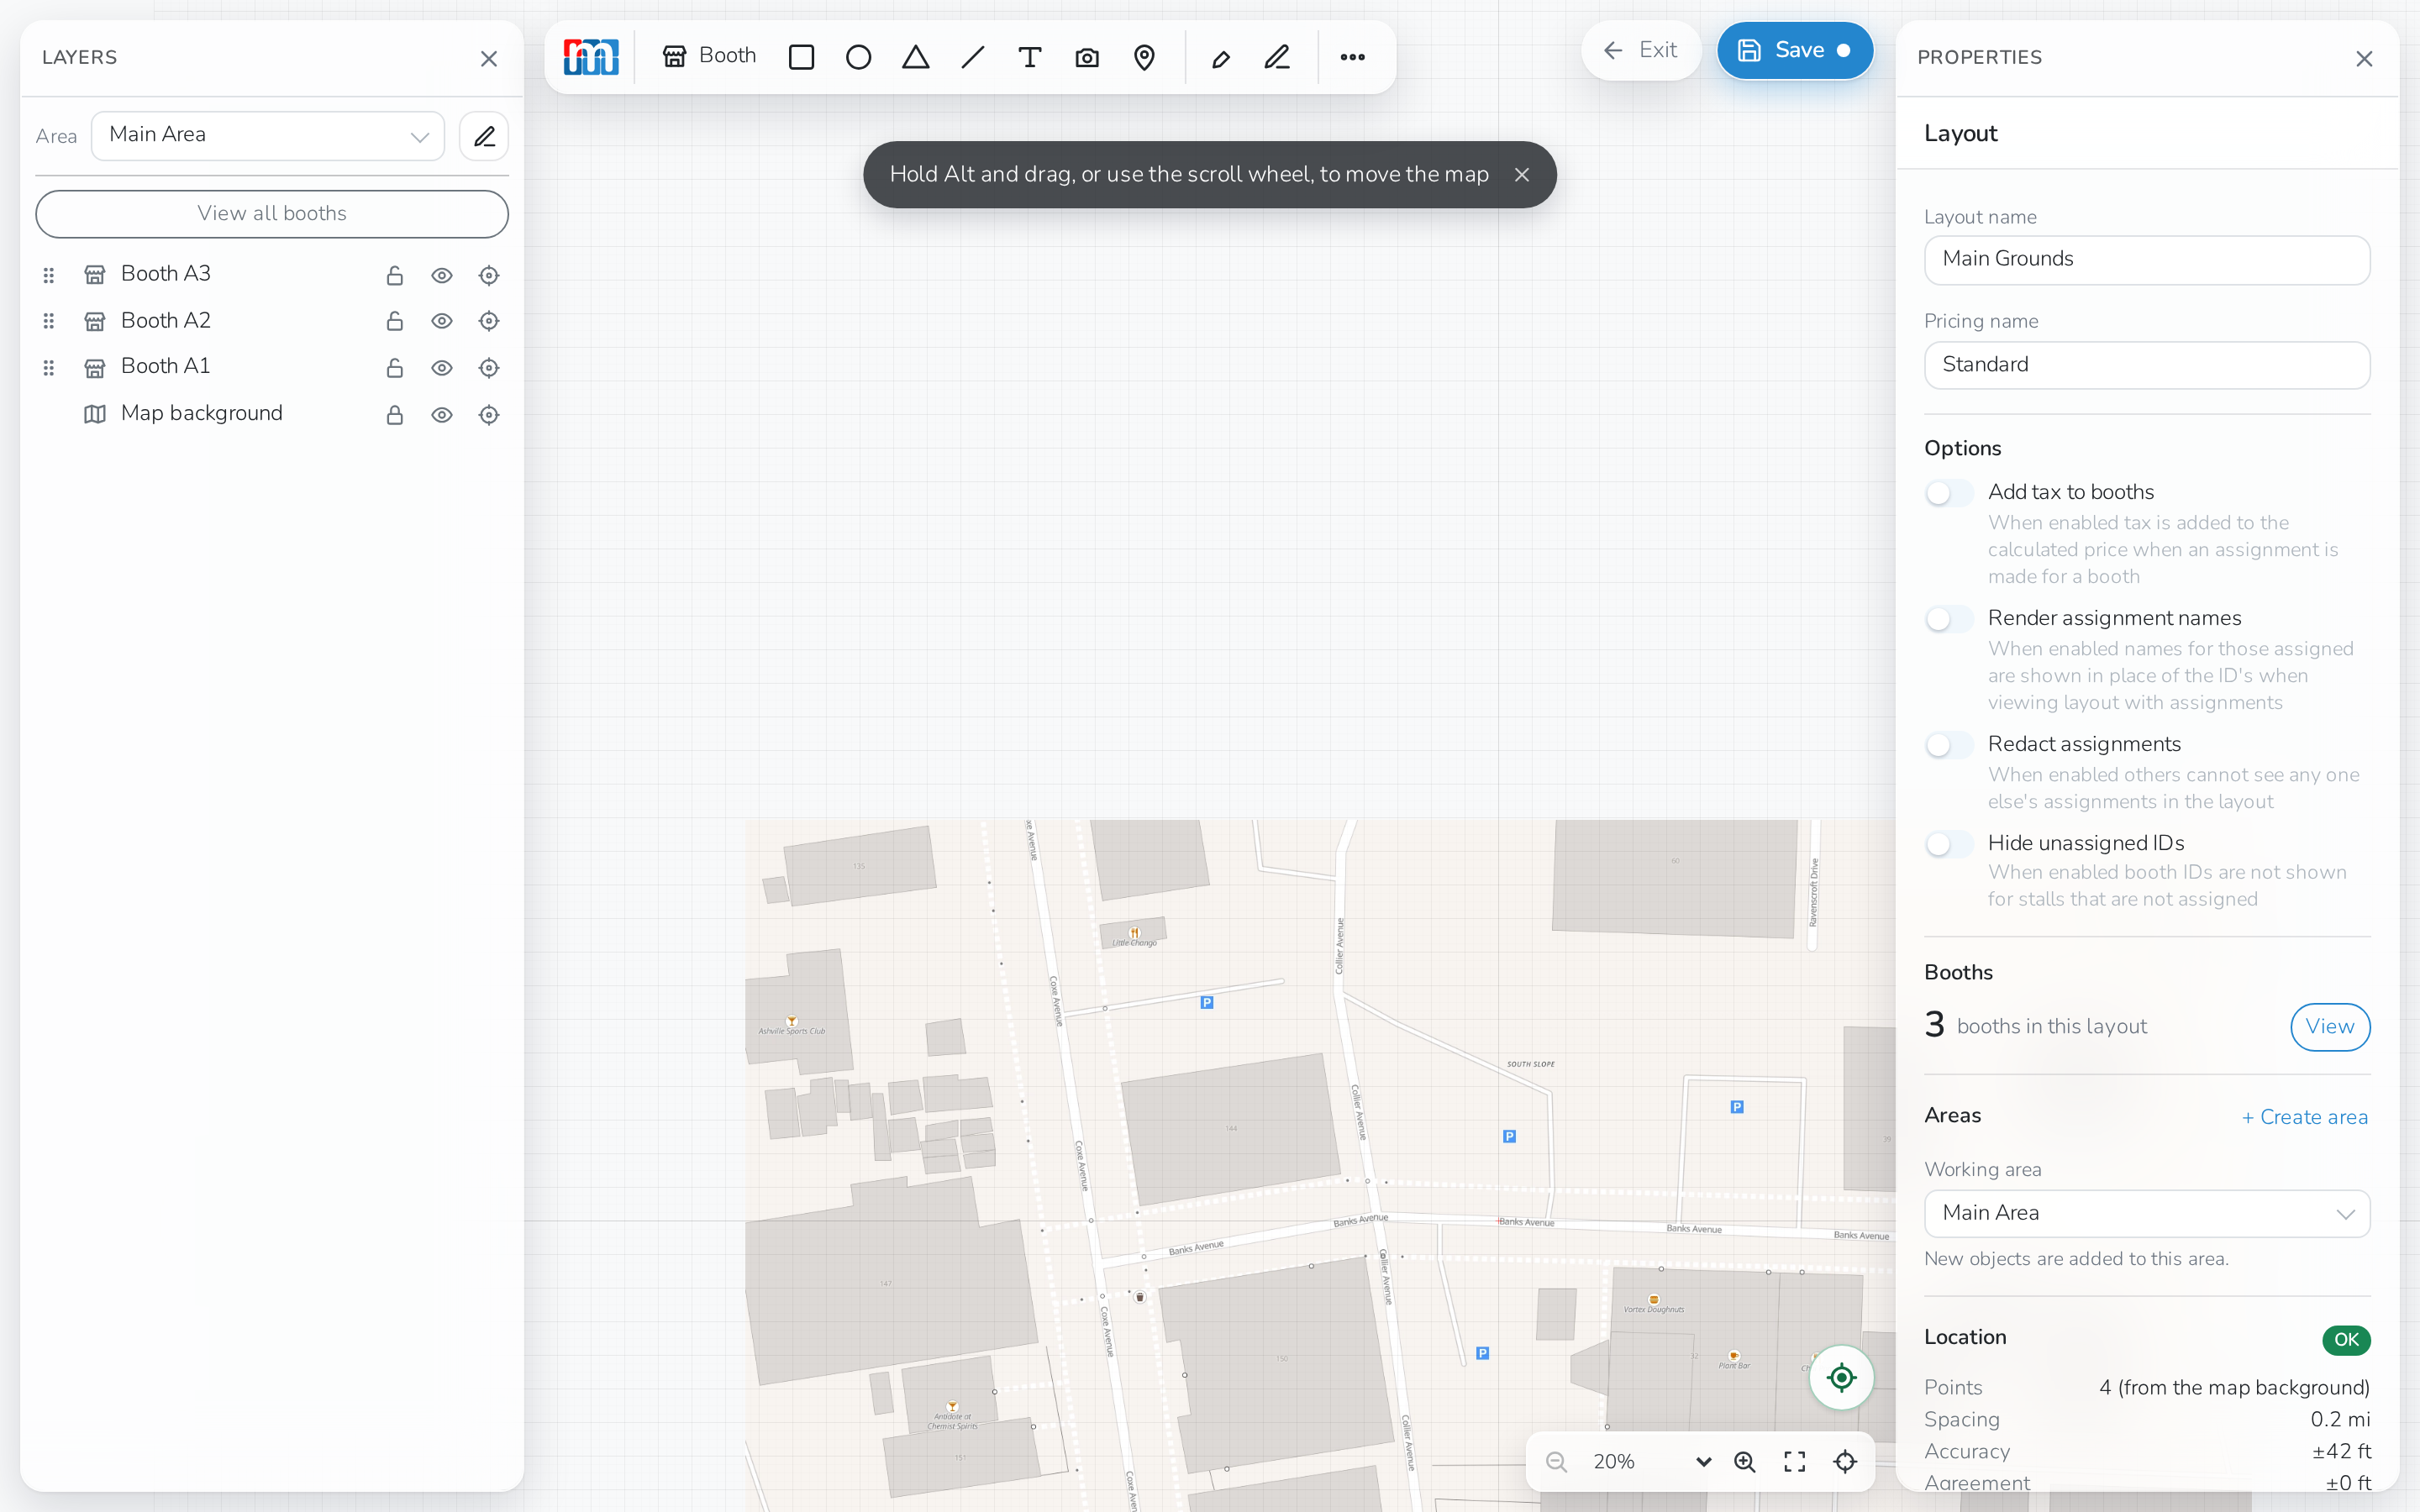The image size is (2420, 1512).
Task: View booths in this layout
Action: point(2330,1027)
